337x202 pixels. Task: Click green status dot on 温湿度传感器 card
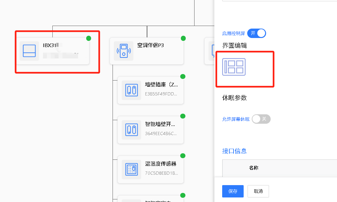click(183, 156)
